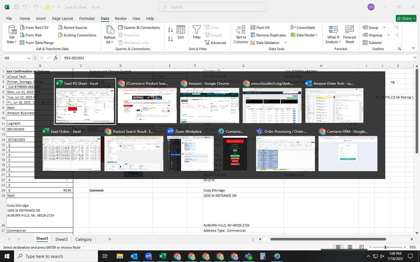Click the Save icon in title bar
The image size is (420, 262).
point(16,7)
